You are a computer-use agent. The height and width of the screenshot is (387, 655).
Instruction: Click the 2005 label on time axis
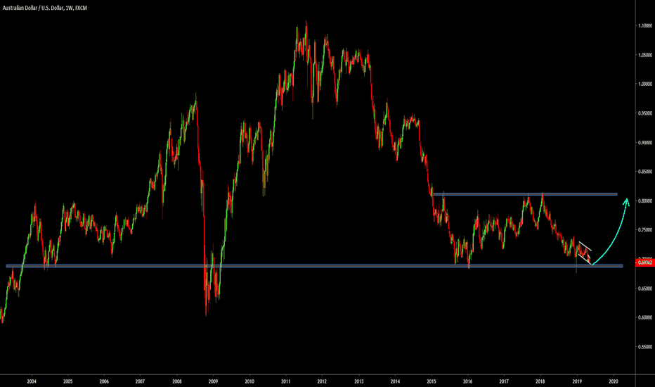(x=67, y=381)
